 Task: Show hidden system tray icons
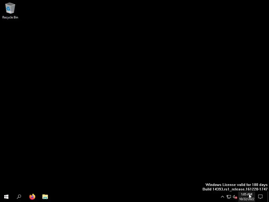coord(222,197)
